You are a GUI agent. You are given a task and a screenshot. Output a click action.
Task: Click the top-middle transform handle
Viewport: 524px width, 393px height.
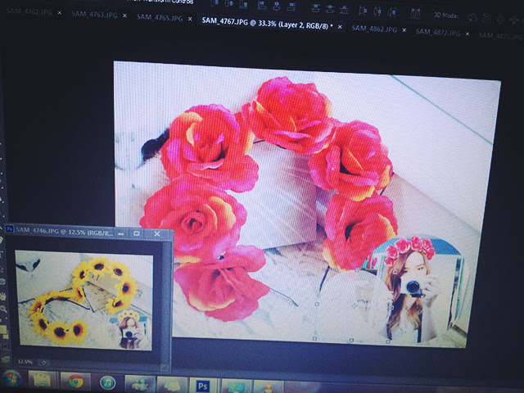(357, 270)
